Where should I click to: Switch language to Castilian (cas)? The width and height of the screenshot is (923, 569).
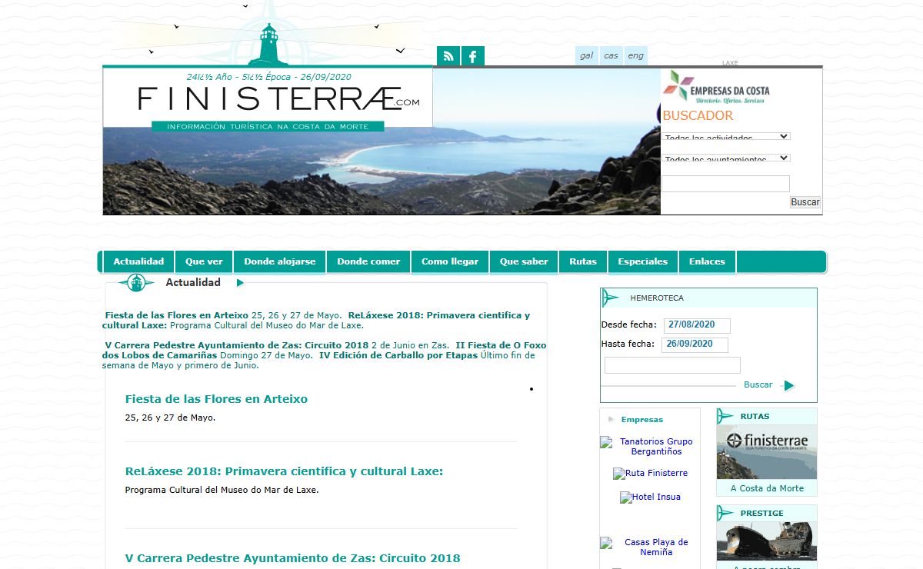pyautogui.click(x=611, y=55)
